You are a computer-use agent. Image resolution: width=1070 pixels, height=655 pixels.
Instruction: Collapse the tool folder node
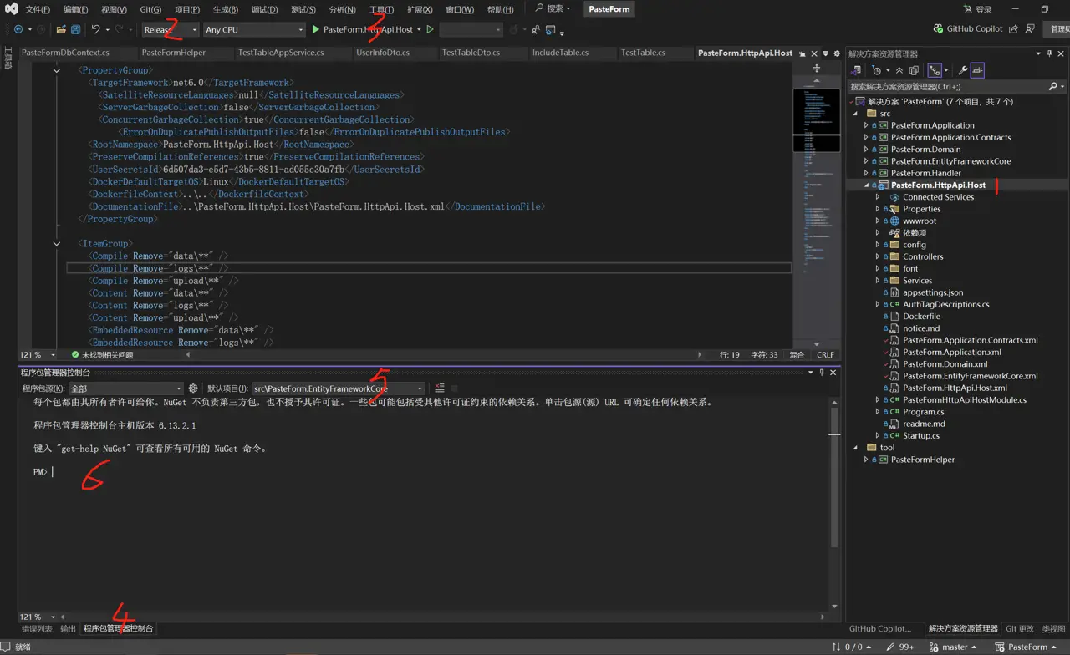click(854, 448)
